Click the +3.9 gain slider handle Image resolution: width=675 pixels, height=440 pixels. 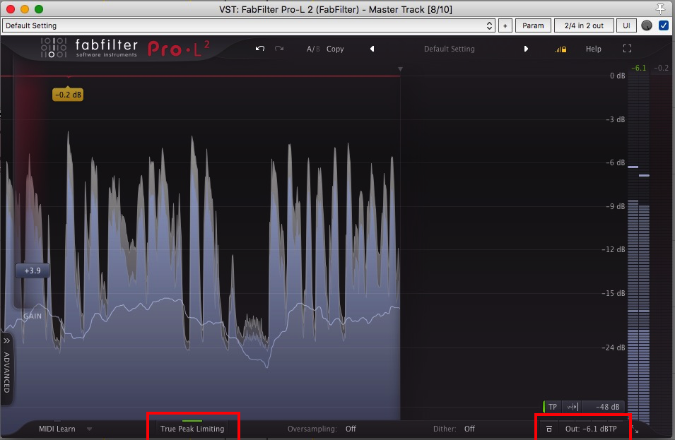[33, 271]
